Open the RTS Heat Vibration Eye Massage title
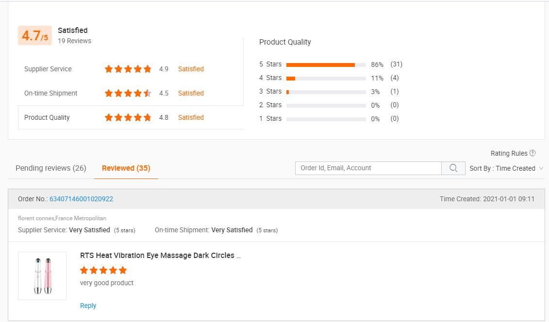Viewport: 549px width, 322px height. click(160, 256)
